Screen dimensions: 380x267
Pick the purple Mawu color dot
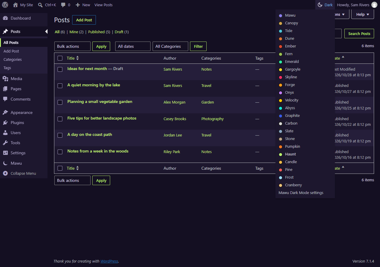281,15
